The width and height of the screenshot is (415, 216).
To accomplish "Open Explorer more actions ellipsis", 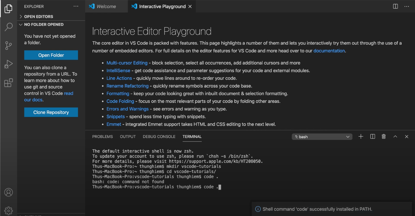I will coord(76,6).
